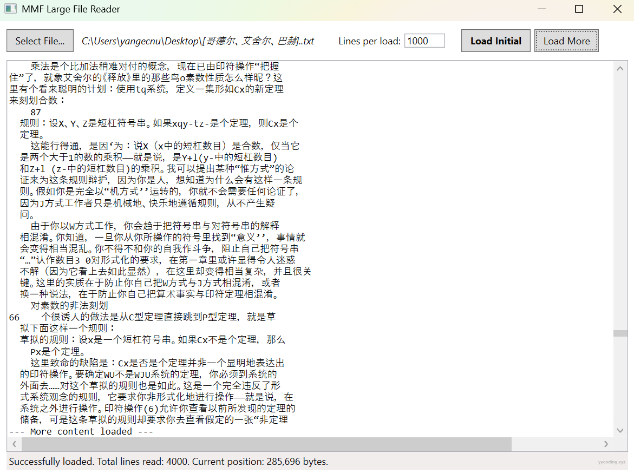This screenshot has width=634, height=473.
Task: Click the vertical scrollbar up arrow
Action: [x=620, y=69]
